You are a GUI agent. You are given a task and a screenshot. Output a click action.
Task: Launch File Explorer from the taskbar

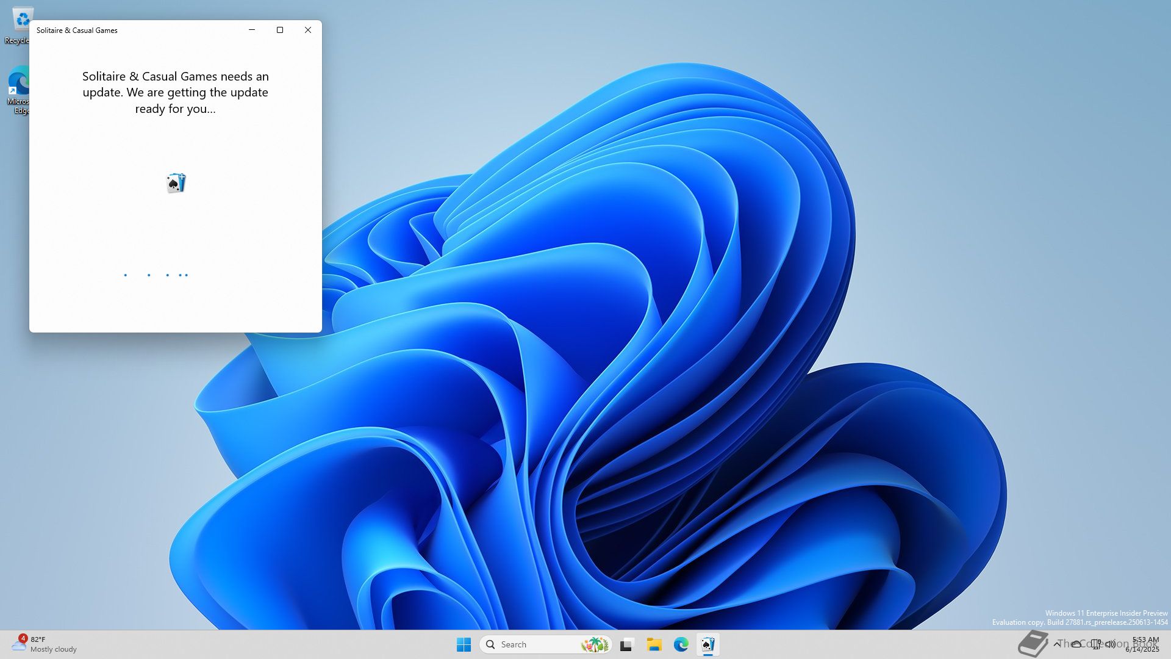pyautogui.click(x=654, y=644)
